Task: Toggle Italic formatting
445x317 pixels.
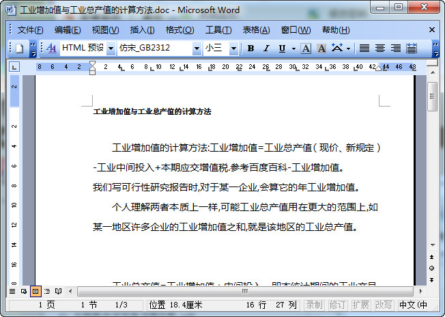Action: [266, 49]
